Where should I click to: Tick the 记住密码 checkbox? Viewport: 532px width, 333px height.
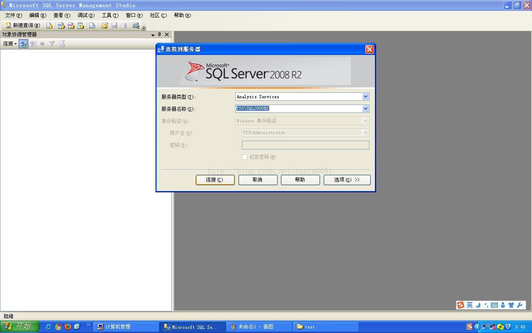click(245, 157)
